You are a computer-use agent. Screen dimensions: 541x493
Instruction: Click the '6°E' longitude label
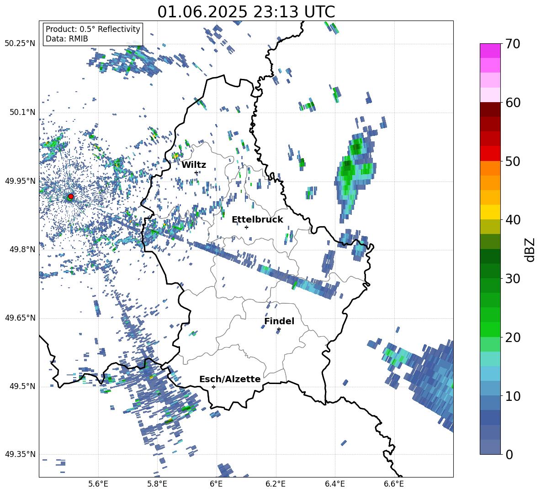[x=216, y=484]
